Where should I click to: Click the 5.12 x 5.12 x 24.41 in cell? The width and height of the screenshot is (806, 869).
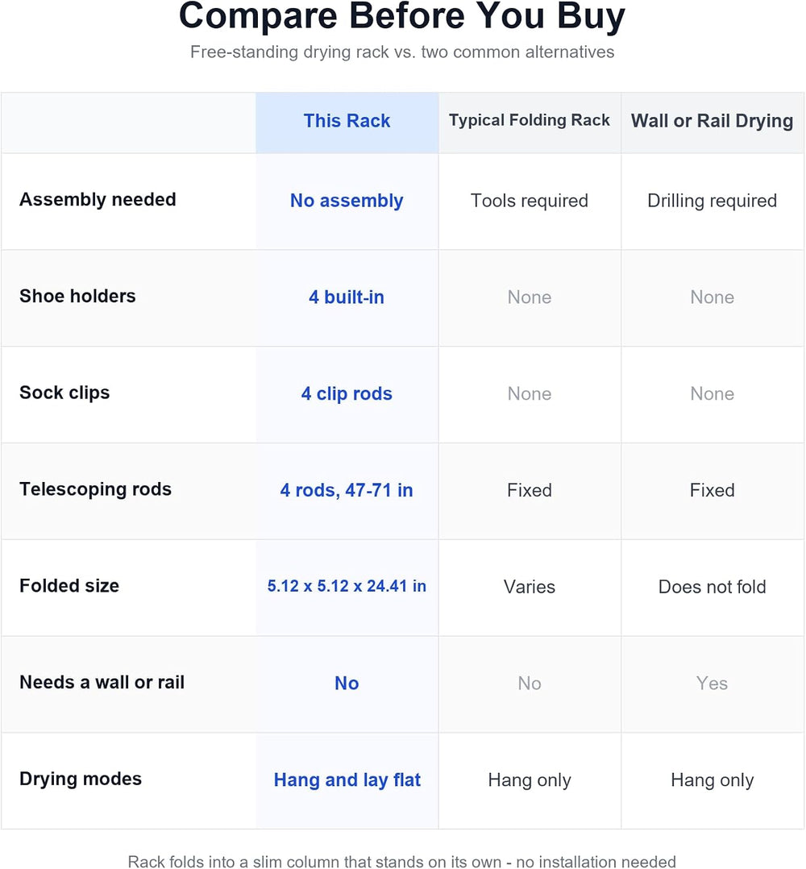(x=347, y=586)
